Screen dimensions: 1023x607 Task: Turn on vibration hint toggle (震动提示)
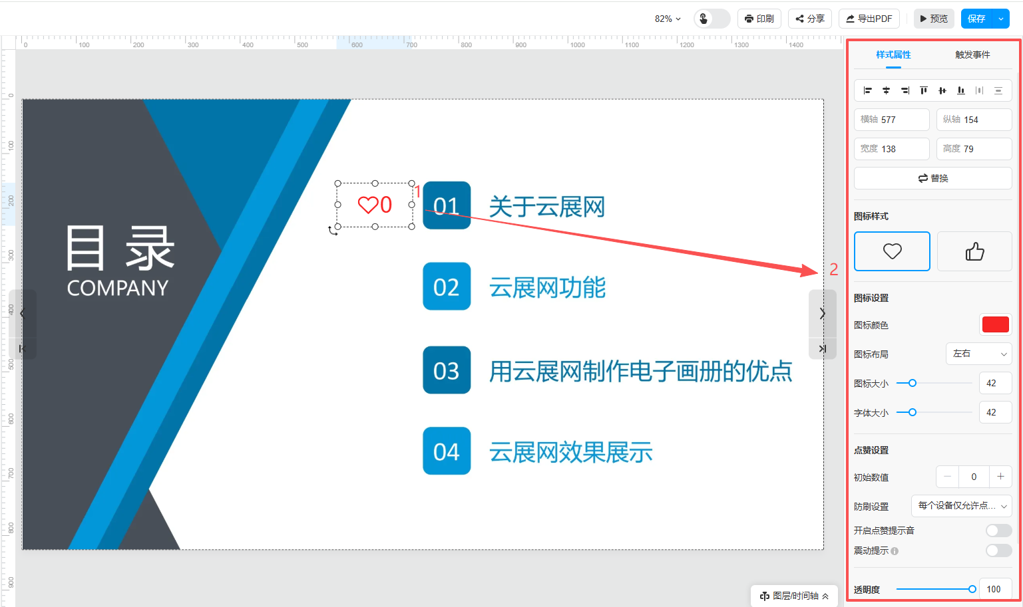point(998,550)
